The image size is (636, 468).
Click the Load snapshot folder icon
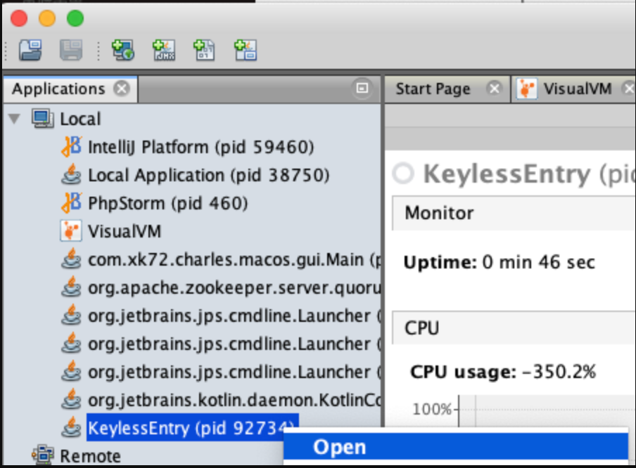tap(30, 51)
